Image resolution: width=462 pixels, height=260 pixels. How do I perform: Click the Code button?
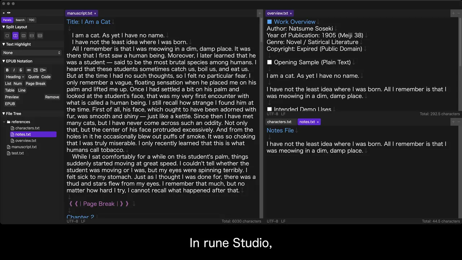46,77
